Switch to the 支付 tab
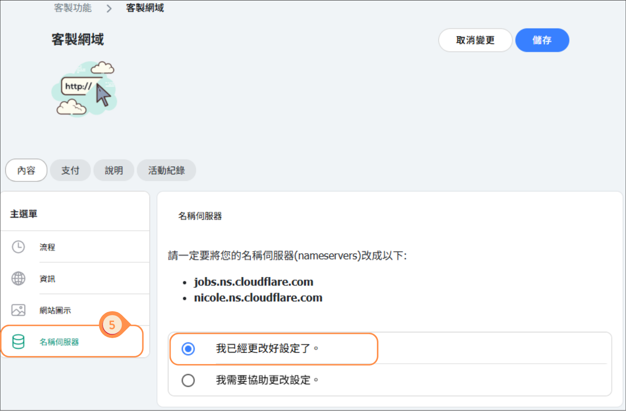Viewport: 626px width, 413px height. pyautogui.click(x=70, y=171)
